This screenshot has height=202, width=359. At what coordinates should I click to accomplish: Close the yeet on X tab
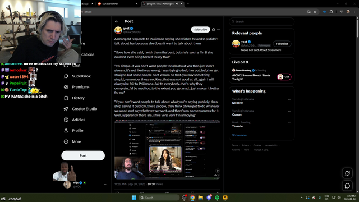[181, 4]
